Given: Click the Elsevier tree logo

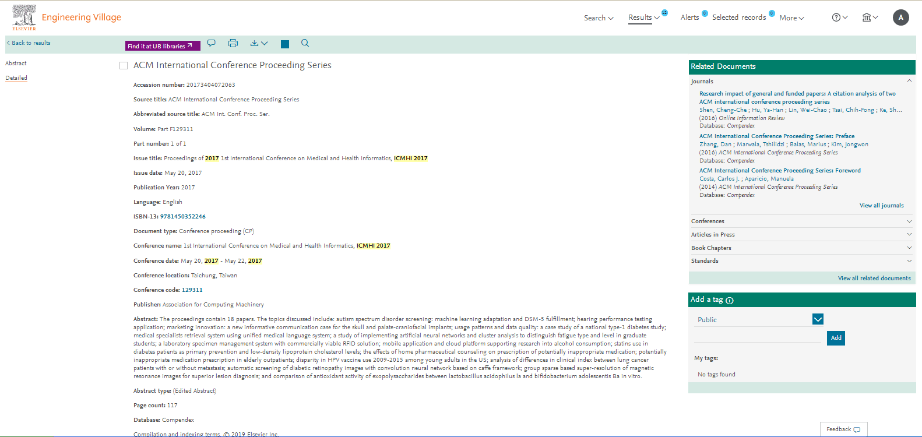Looking at the screenshot, I should (24, 17).
